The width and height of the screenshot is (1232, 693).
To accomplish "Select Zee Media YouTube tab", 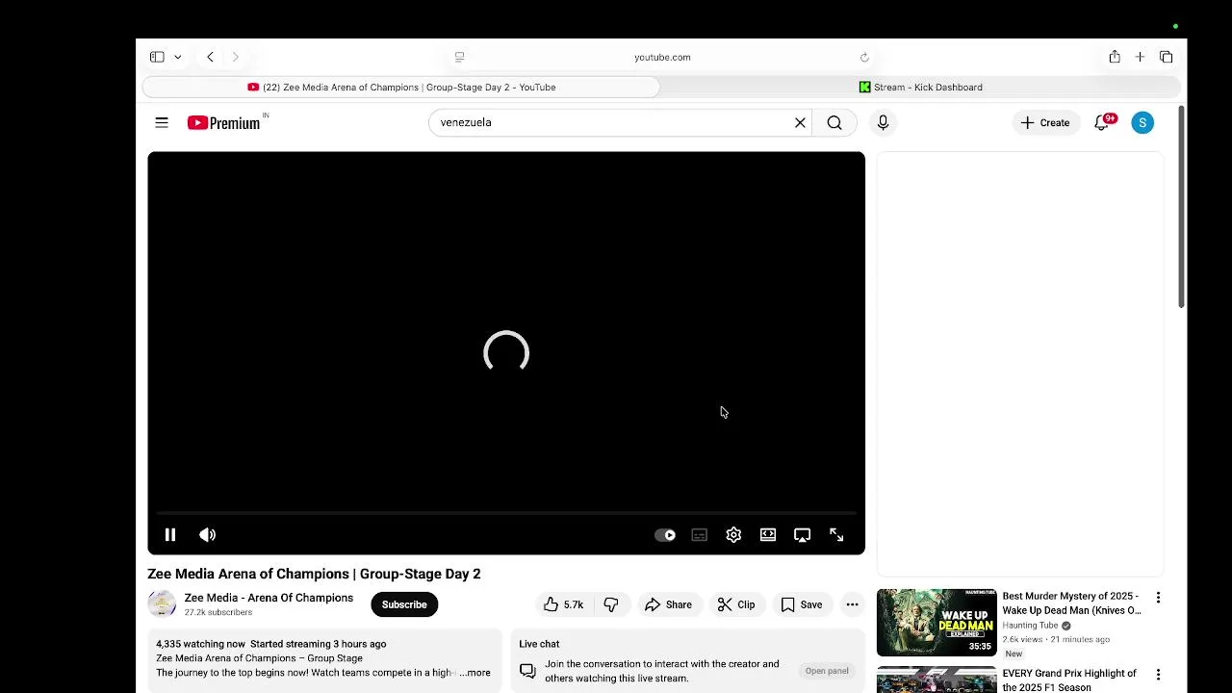I will [401, 87].
